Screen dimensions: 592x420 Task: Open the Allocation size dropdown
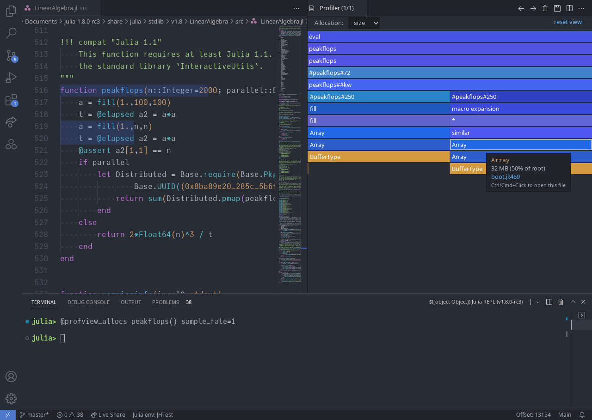(x=364, y=23)
